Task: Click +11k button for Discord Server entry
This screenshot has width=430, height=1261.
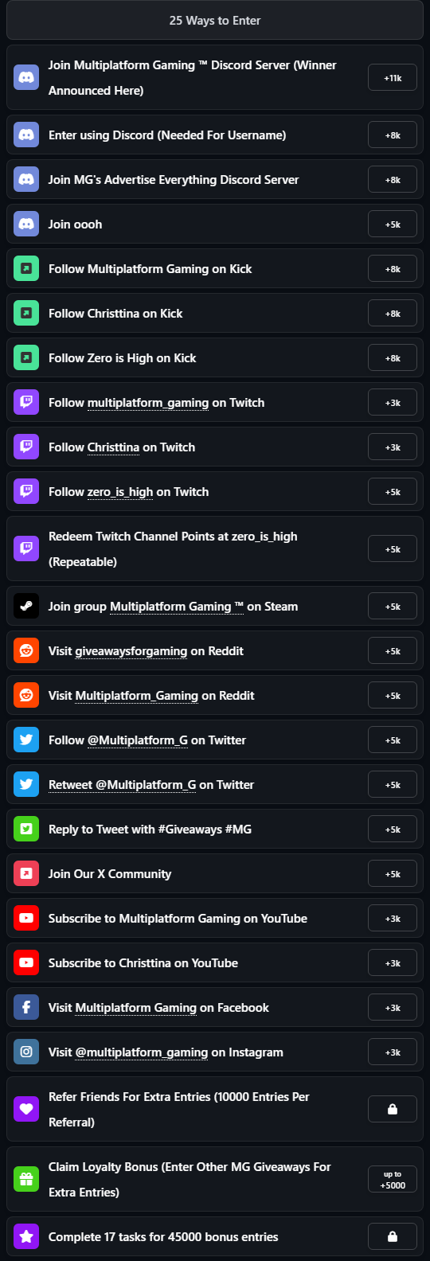Action: [393, 78]
